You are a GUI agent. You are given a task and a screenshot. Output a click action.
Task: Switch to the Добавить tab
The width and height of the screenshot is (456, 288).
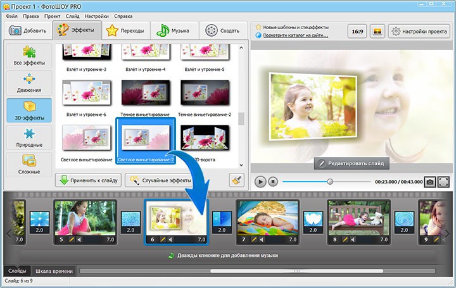click(28, 30)
